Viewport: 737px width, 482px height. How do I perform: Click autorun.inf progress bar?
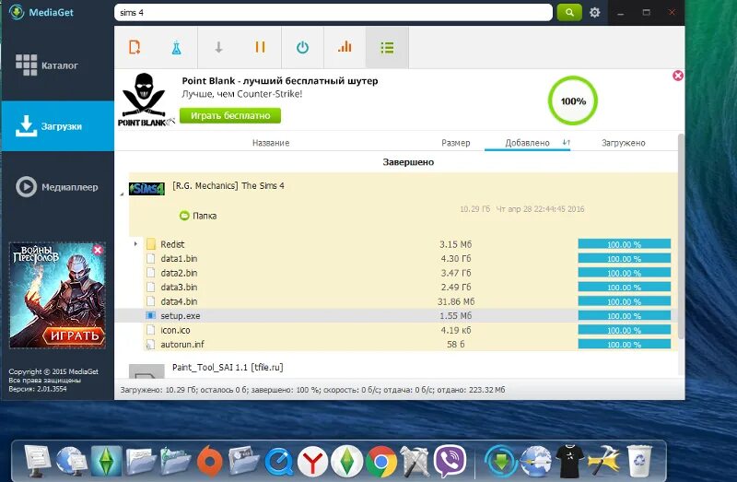click(625, 344)
